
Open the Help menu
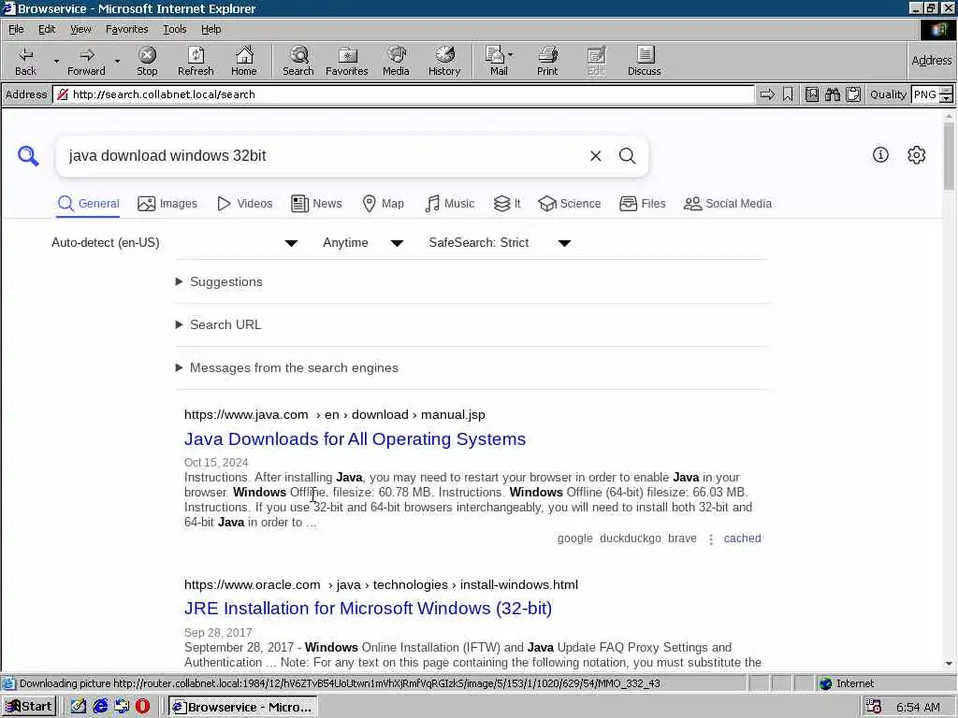pyautogui.click(x=210, y=29)
